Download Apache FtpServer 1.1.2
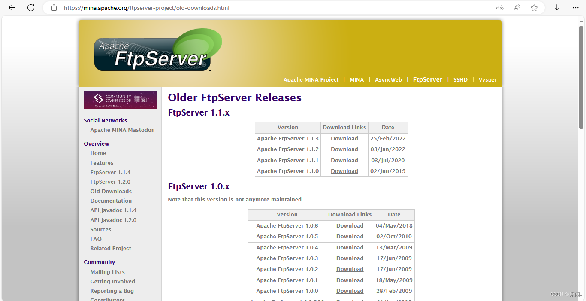Image resolution: width=586 pixels, height=301 pixels. click(344, 149)
